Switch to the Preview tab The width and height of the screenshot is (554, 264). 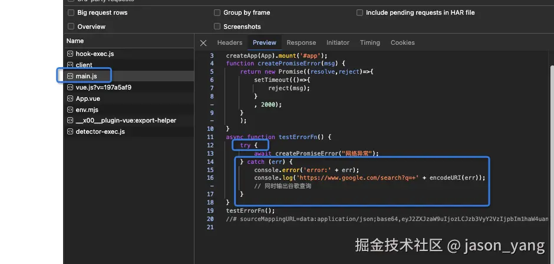[264, 42]
